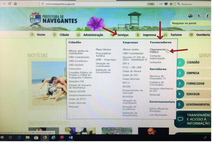
Task: Click CND Econômico under Cidadão
Action: point(78,61)
